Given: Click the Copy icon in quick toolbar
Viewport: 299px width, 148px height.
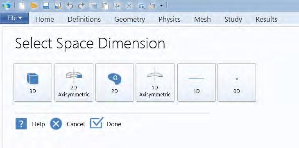Looking at the screenshot, I should point(93,6).
